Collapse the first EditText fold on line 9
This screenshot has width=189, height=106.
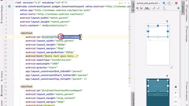(14, 33)
